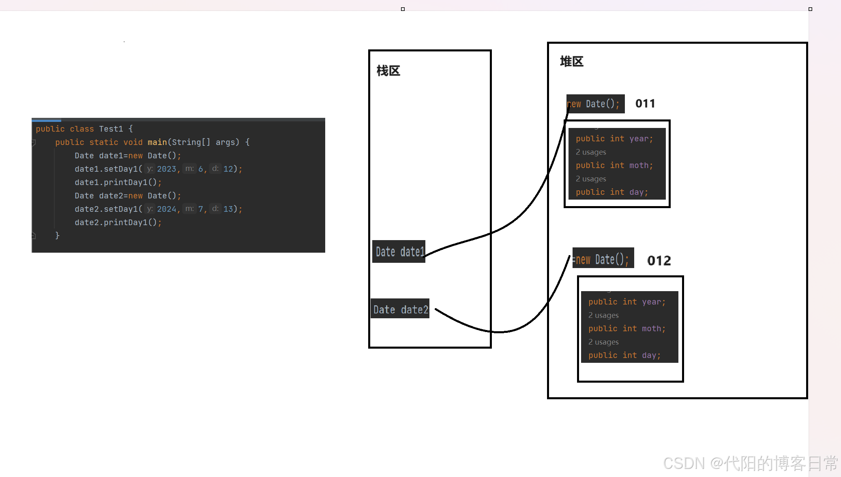Select the Date date1 stack box
This screenshot has height=477, width=841.
point(399,251)
